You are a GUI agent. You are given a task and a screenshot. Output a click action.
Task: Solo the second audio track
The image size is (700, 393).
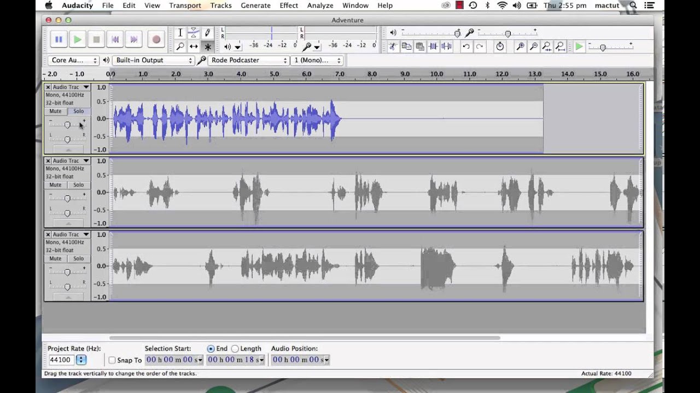[79, 185]
